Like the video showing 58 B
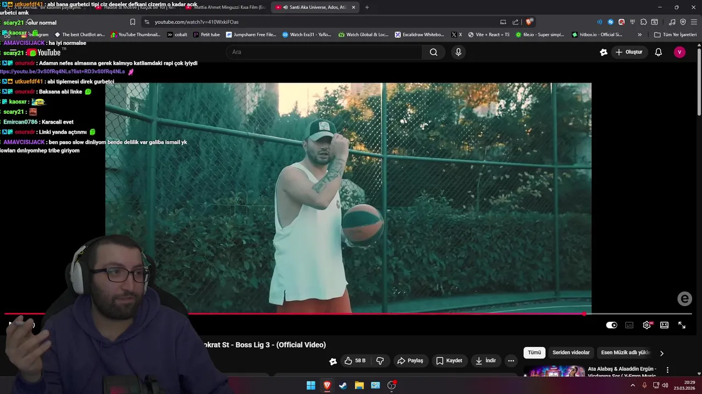This screenshot has height=394, width=702. pyautogui.click(x=355, y=361)
